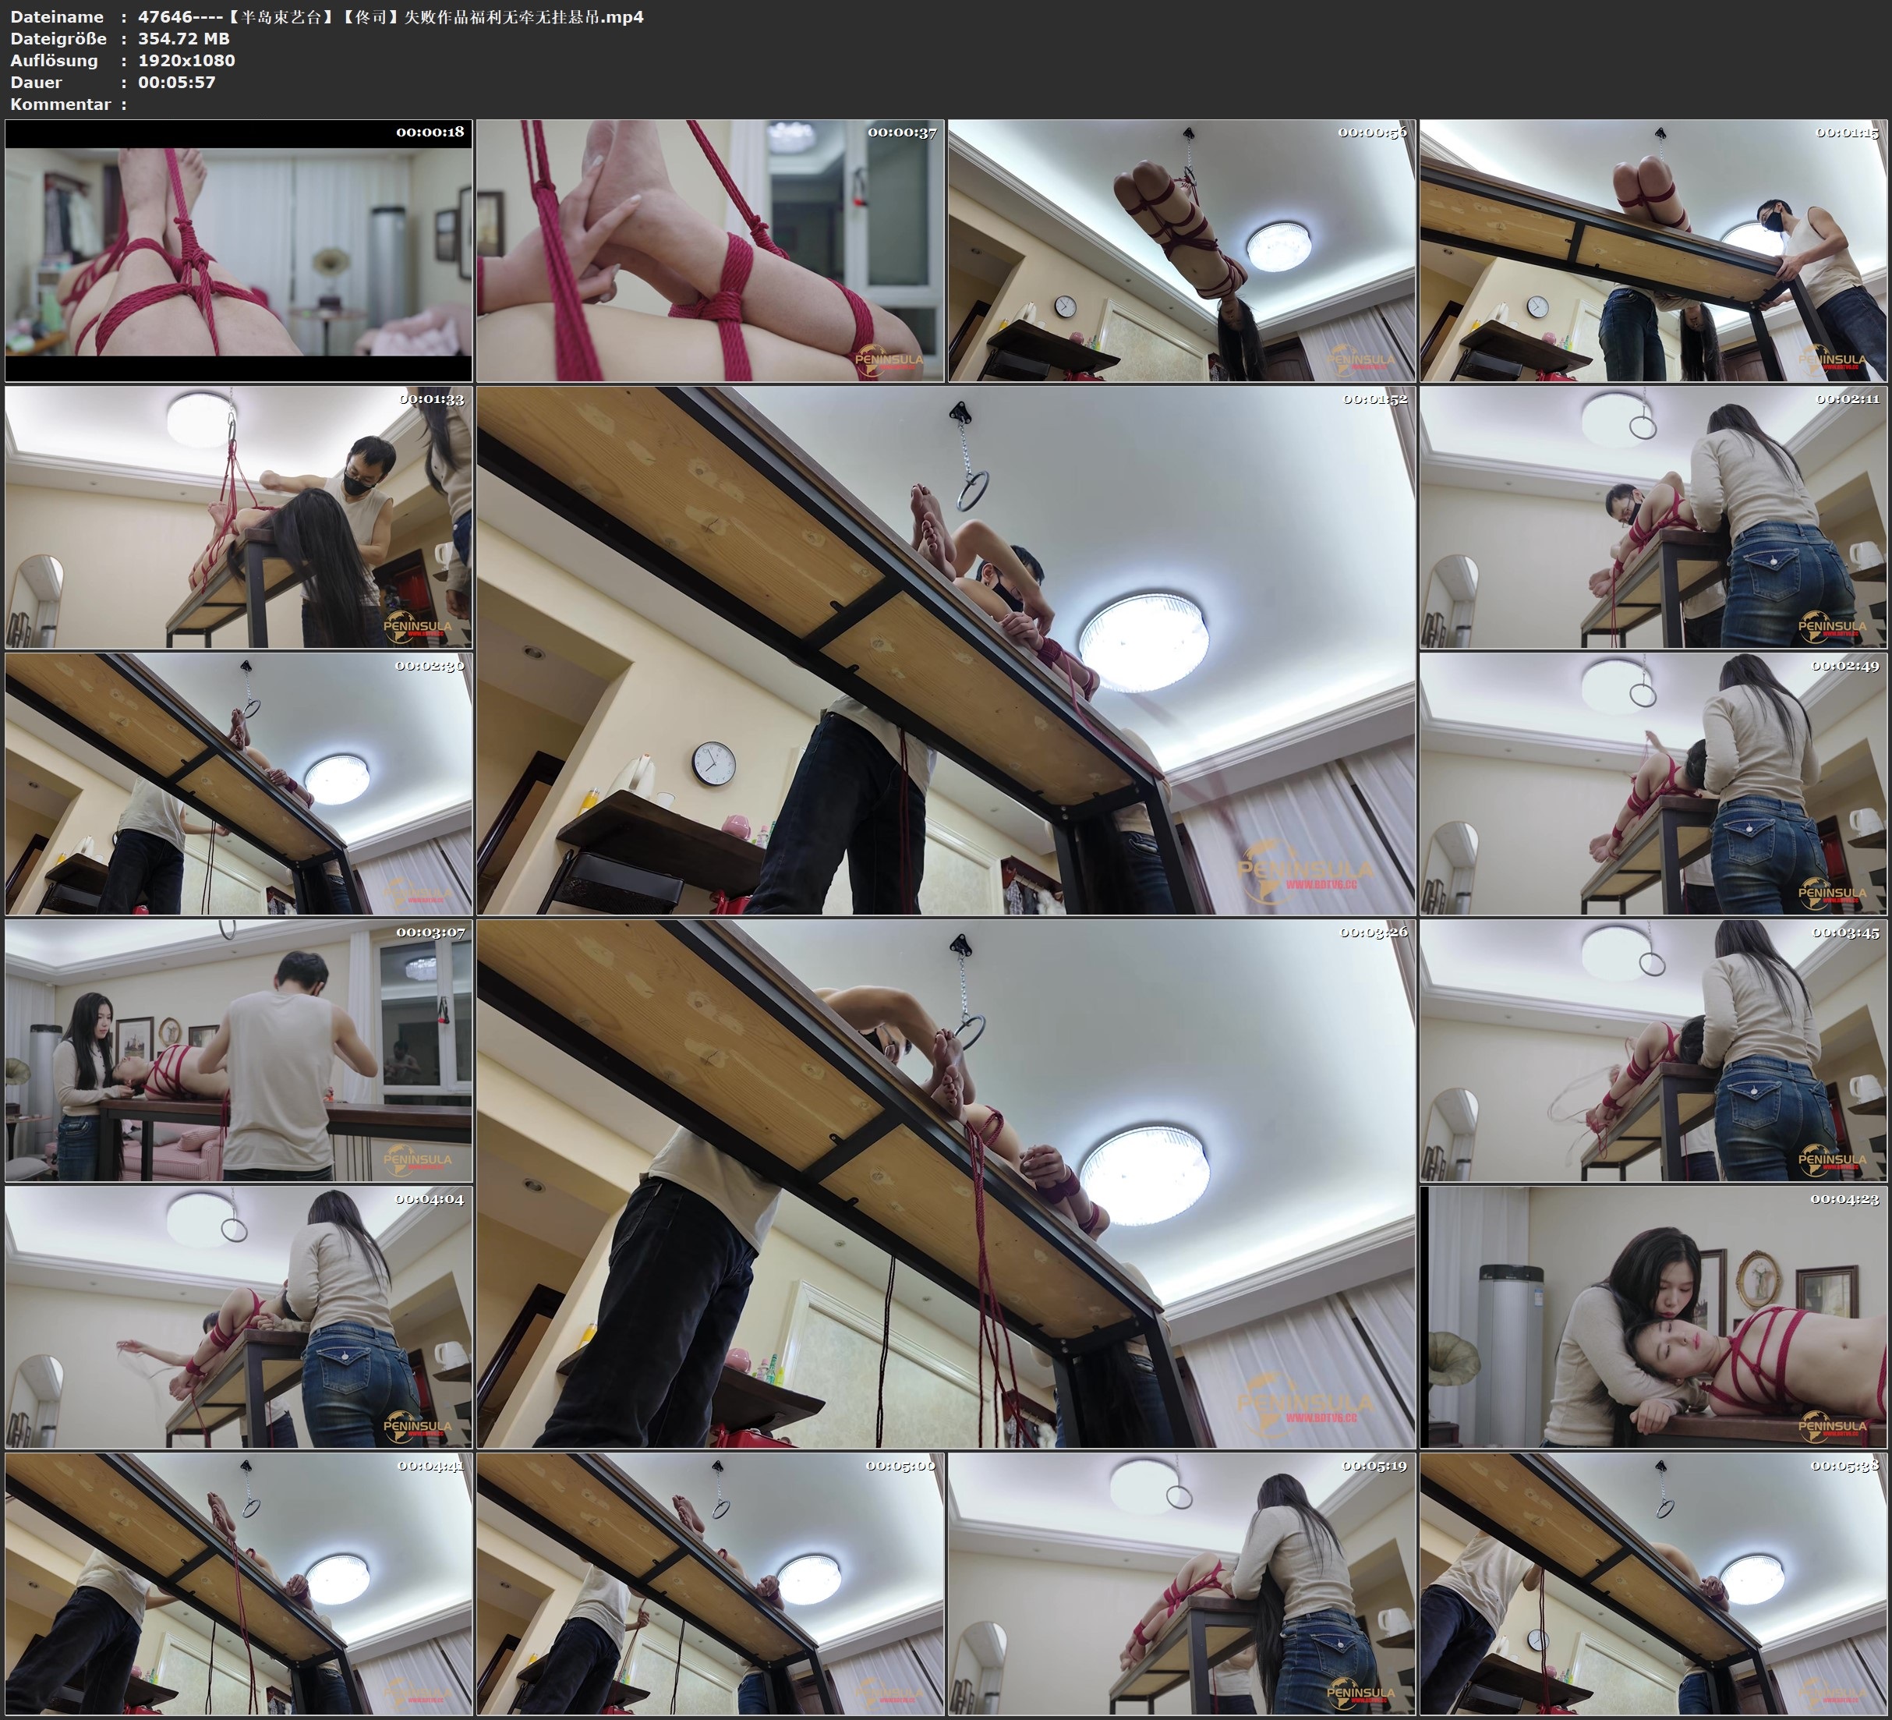The image size is (1892, 1720).
Task: Click the frame with timestamp 00:04:41
Action: pyautogui.click(x=239, y=1583)
